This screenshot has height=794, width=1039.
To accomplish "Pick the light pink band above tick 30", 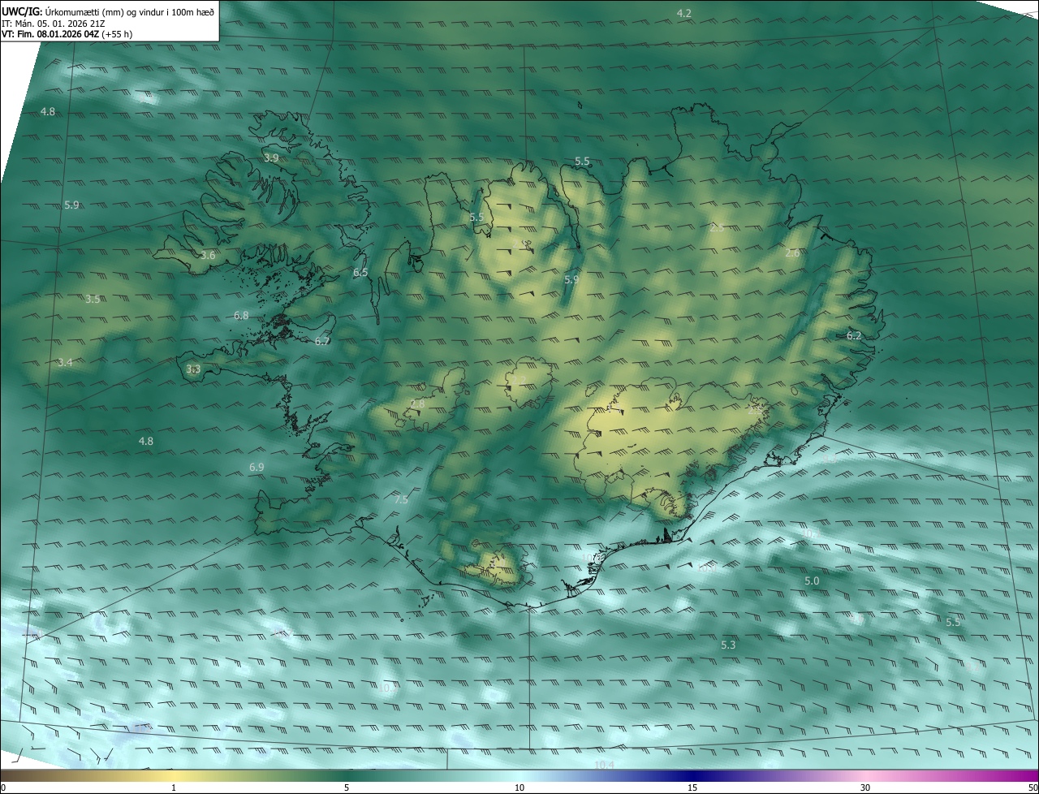I will [865, 775].
